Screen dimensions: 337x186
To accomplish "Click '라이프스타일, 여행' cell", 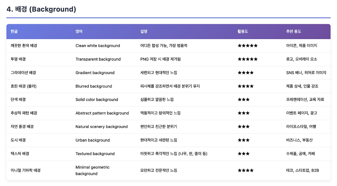I will click(x=301, y=126).
